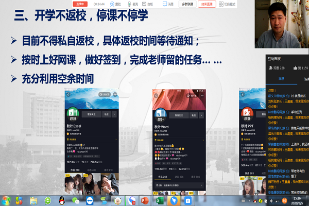Click the 秋叶 Word phone screenshot
309x206 pixels.
(177, 139)
